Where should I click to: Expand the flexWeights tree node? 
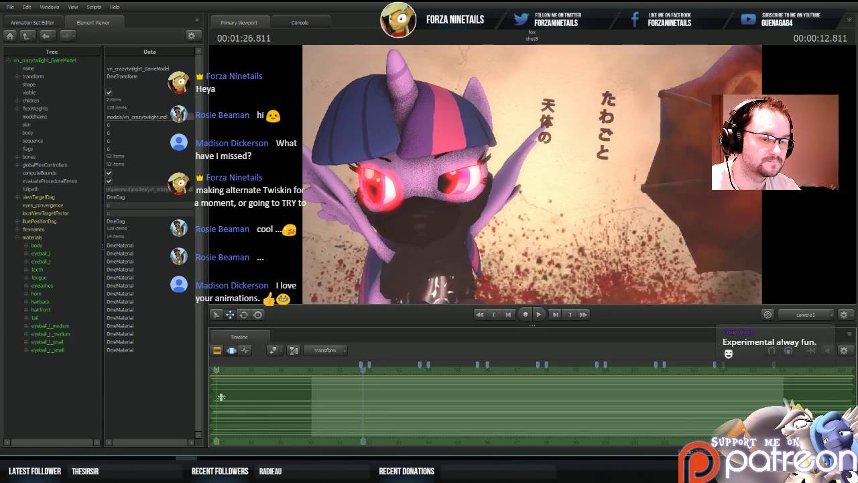[17, 109]
